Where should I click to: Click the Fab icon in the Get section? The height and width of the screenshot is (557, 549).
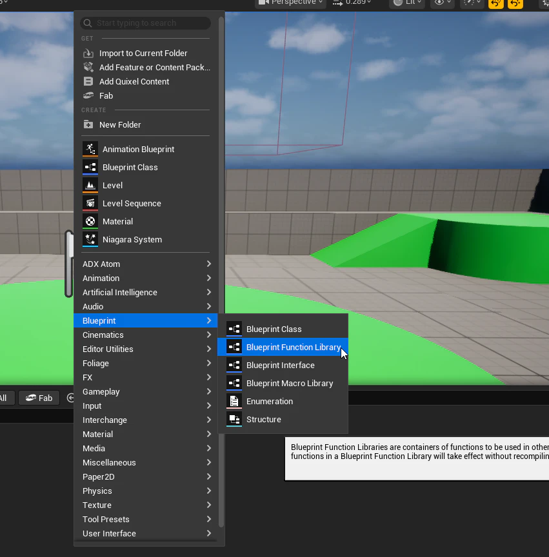tap(88, 95)
